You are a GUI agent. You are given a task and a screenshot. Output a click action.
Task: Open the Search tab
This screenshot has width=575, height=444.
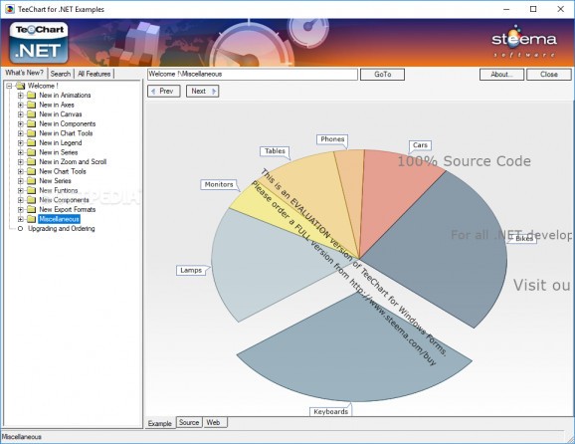[x=61, y=74]
